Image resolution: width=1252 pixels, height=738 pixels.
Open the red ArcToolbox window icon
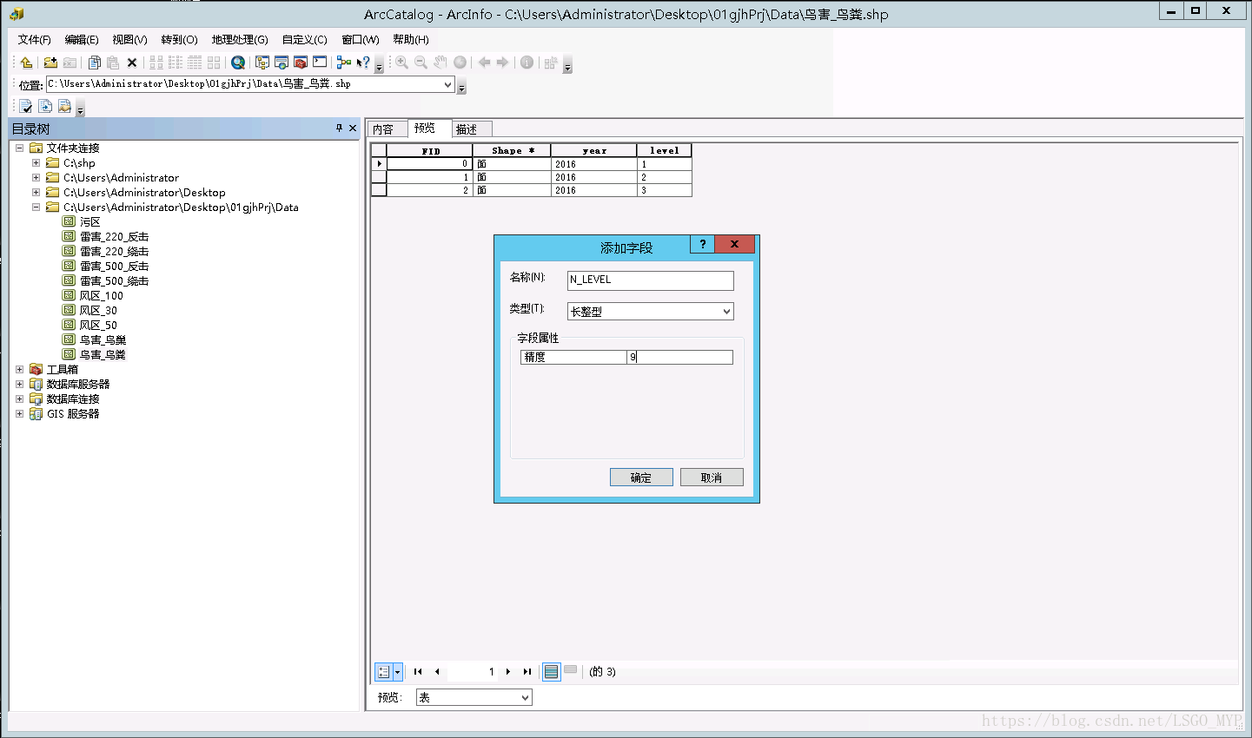coord(301,63)
